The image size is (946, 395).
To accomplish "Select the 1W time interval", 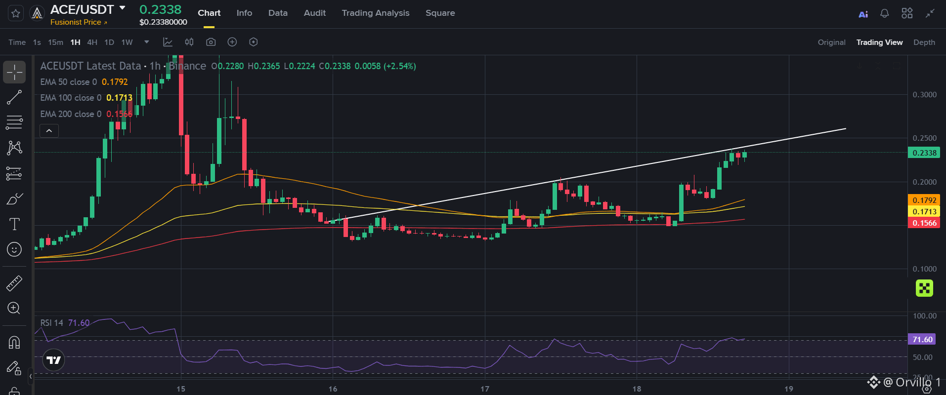I will point(127,42).
